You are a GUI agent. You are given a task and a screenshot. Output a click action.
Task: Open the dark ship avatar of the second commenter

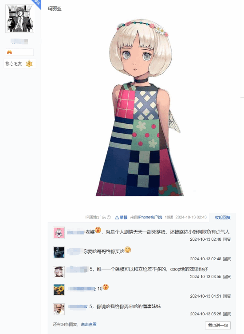[59, 252]
